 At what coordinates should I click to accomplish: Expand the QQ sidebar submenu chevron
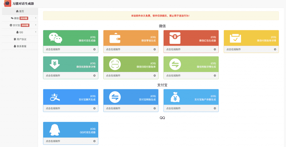click(x=36, y=32)
